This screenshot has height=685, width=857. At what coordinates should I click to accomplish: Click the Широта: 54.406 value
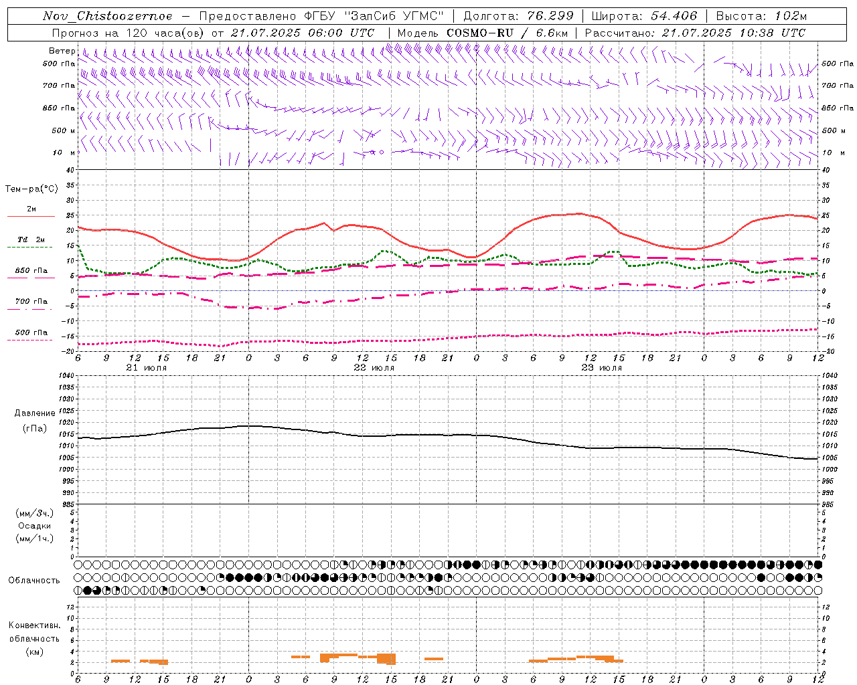644,16
